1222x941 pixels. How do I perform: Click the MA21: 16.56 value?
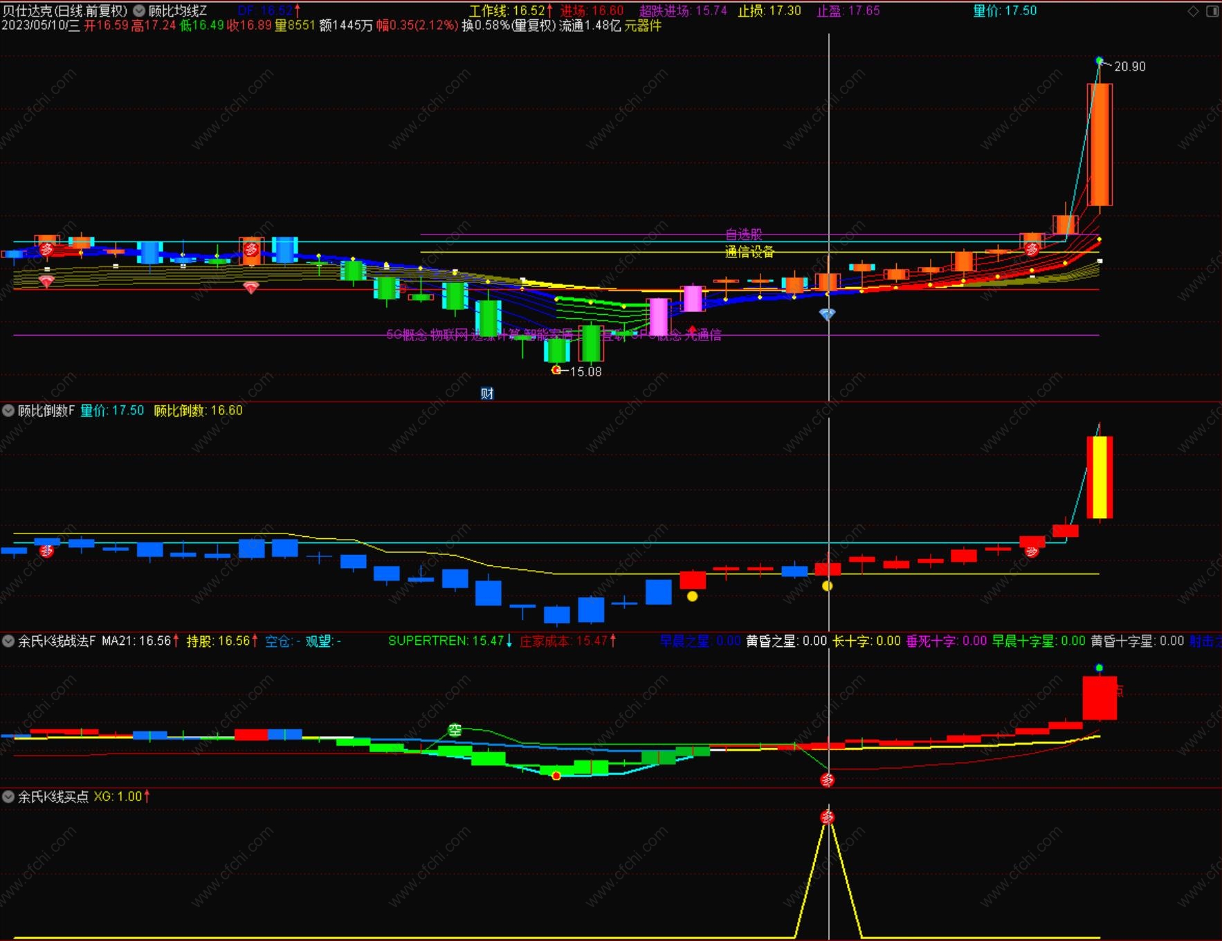tap(140, 641)
